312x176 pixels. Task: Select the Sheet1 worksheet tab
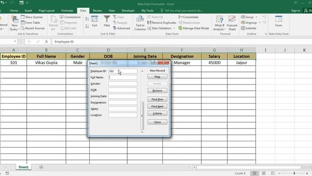(23, 167)
